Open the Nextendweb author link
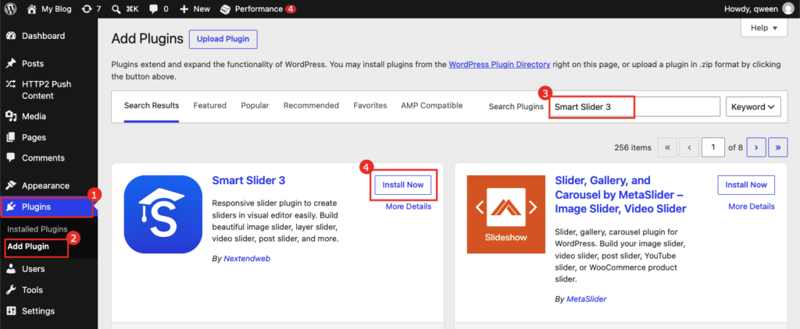800x329 pixels. pyautogui.click(x=247, y=259)
